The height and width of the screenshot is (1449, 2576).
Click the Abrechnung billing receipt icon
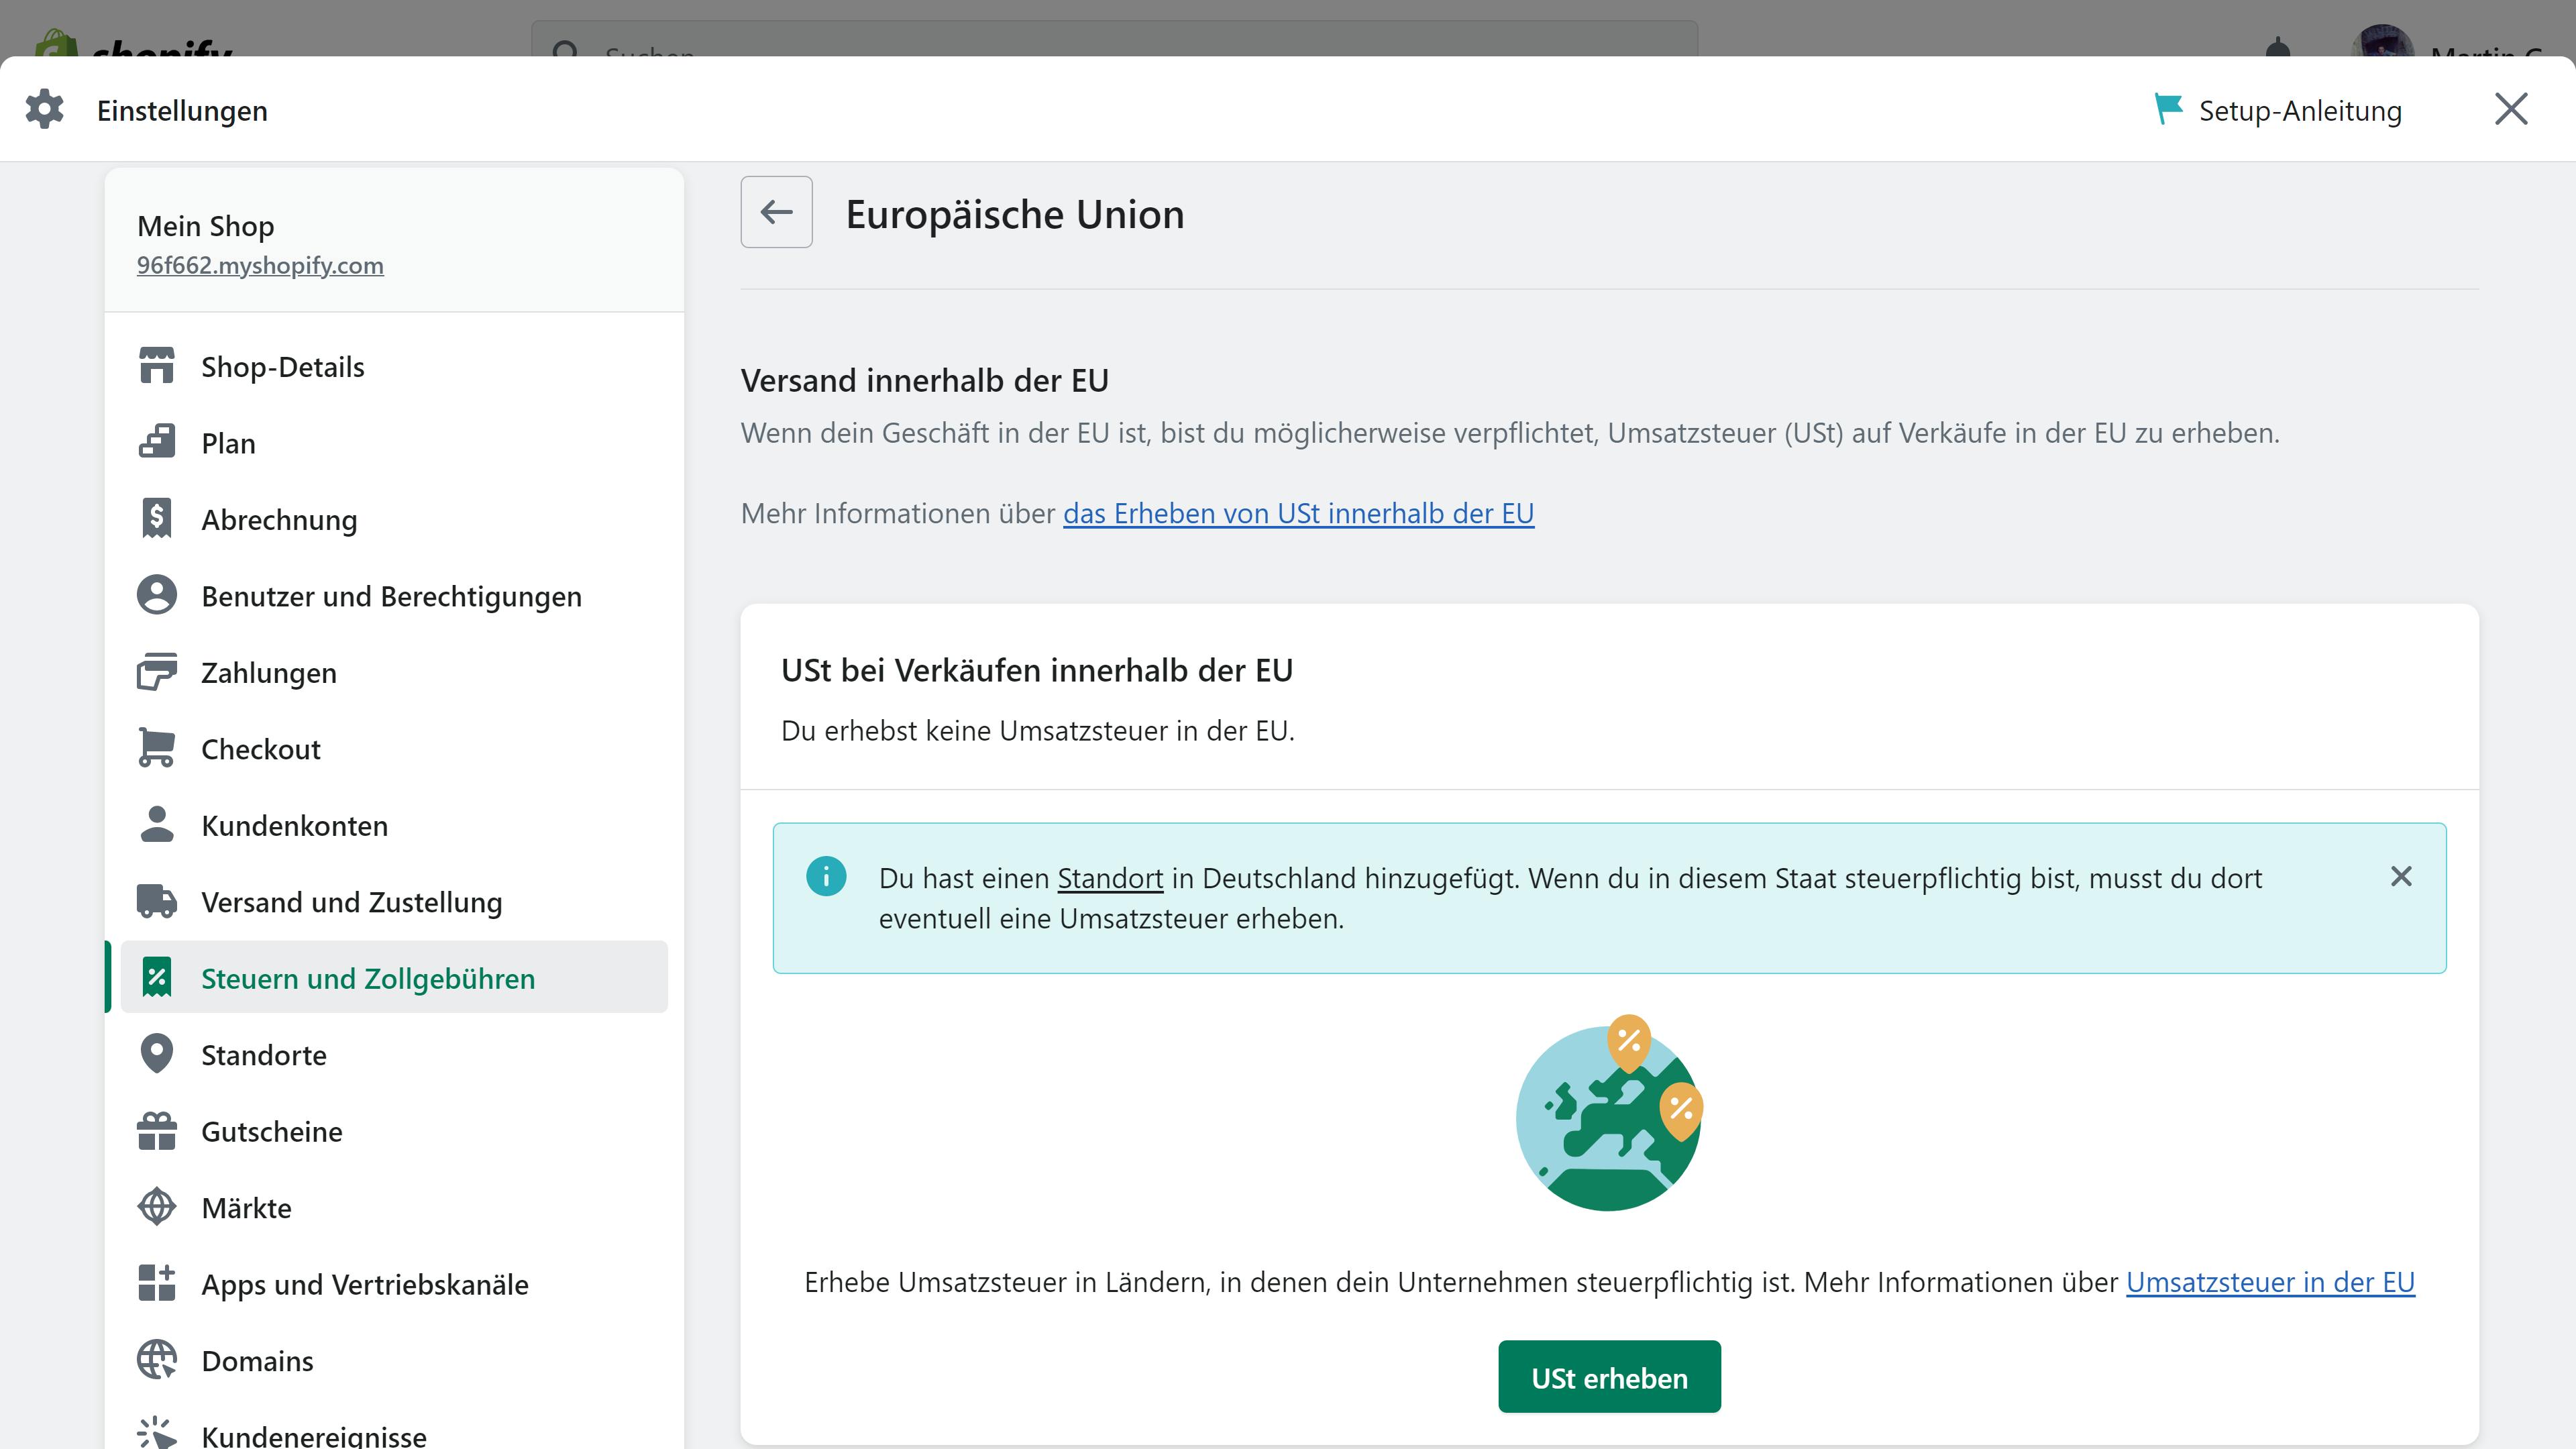coord(157,519)
